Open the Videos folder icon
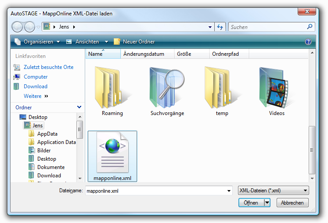Image resolution: width=328 pixels, height=223 pixels. 277,87
